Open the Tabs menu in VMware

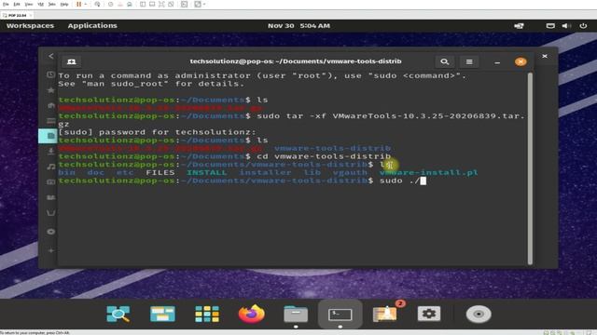click(52, 4)
